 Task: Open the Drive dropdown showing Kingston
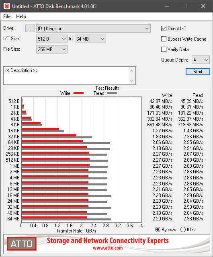(x=93, y=29)
